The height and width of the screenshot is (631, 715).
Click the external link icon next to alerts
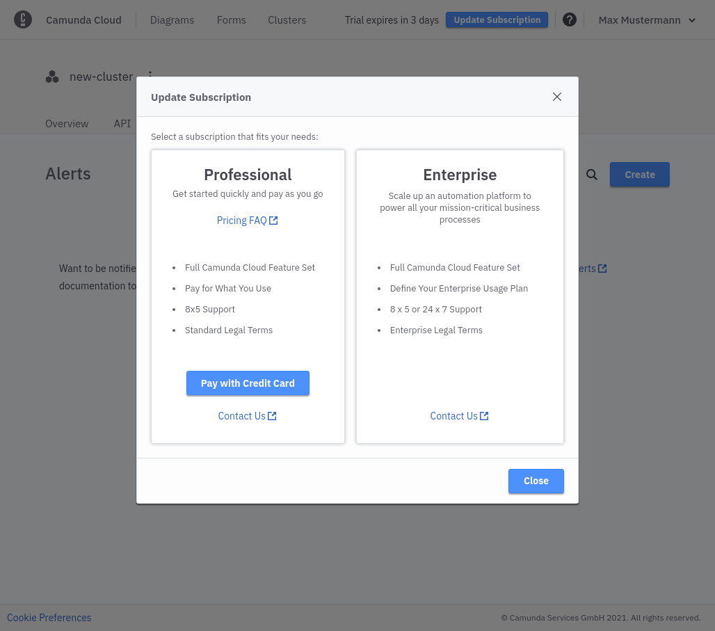coord(602,268)
